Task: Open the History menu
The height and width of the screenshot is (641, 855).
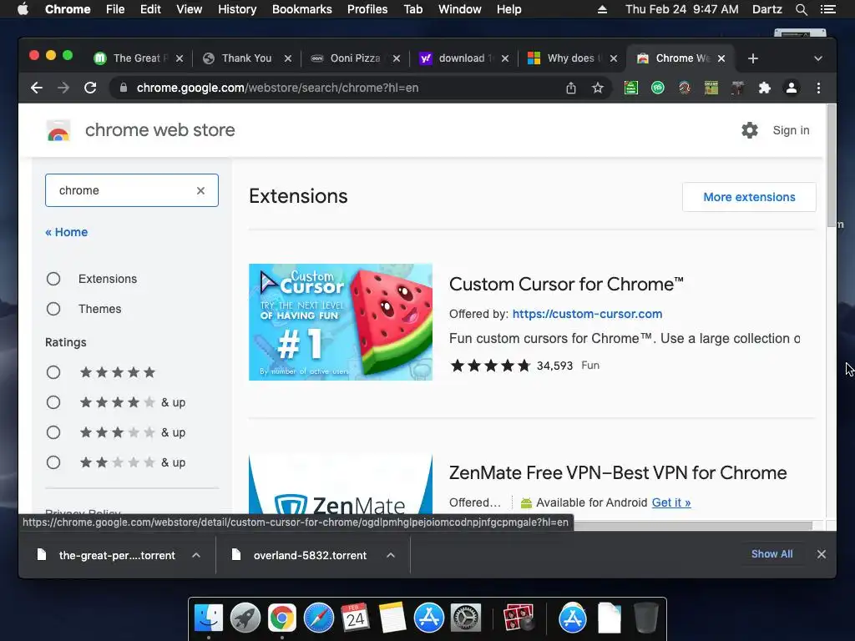Action: [237, 9]
